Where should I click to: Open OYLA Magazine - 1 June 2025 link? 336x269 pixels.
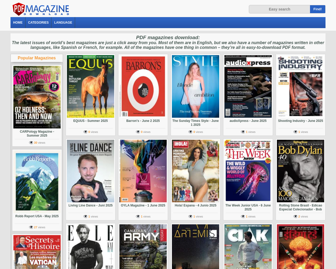tap(143, 205)
